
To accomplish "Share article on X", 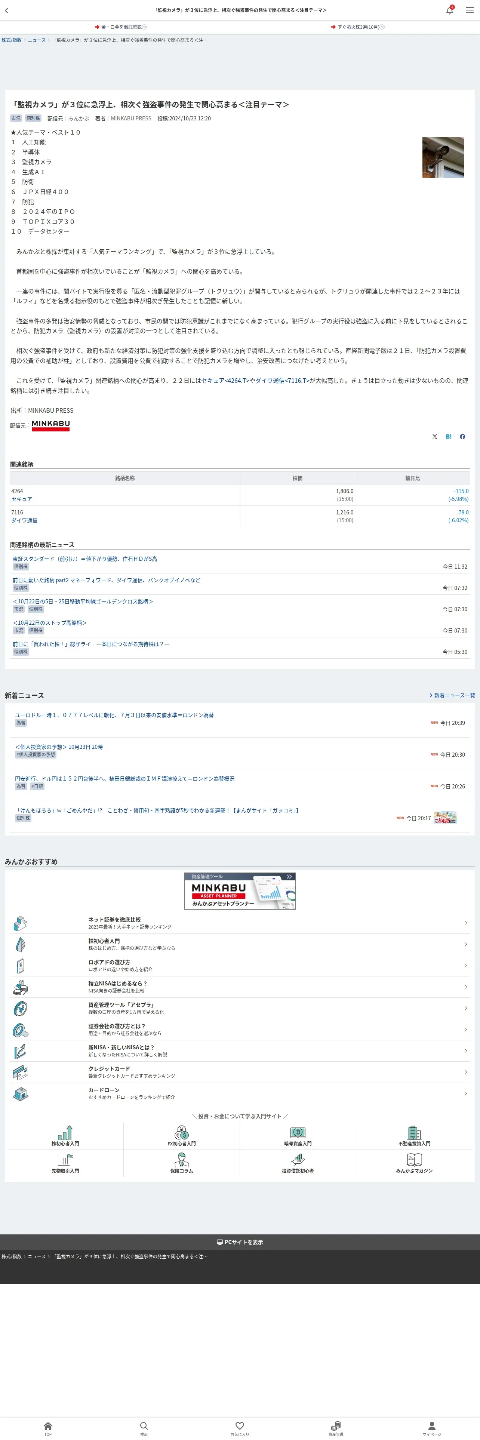I will point(435,437).
